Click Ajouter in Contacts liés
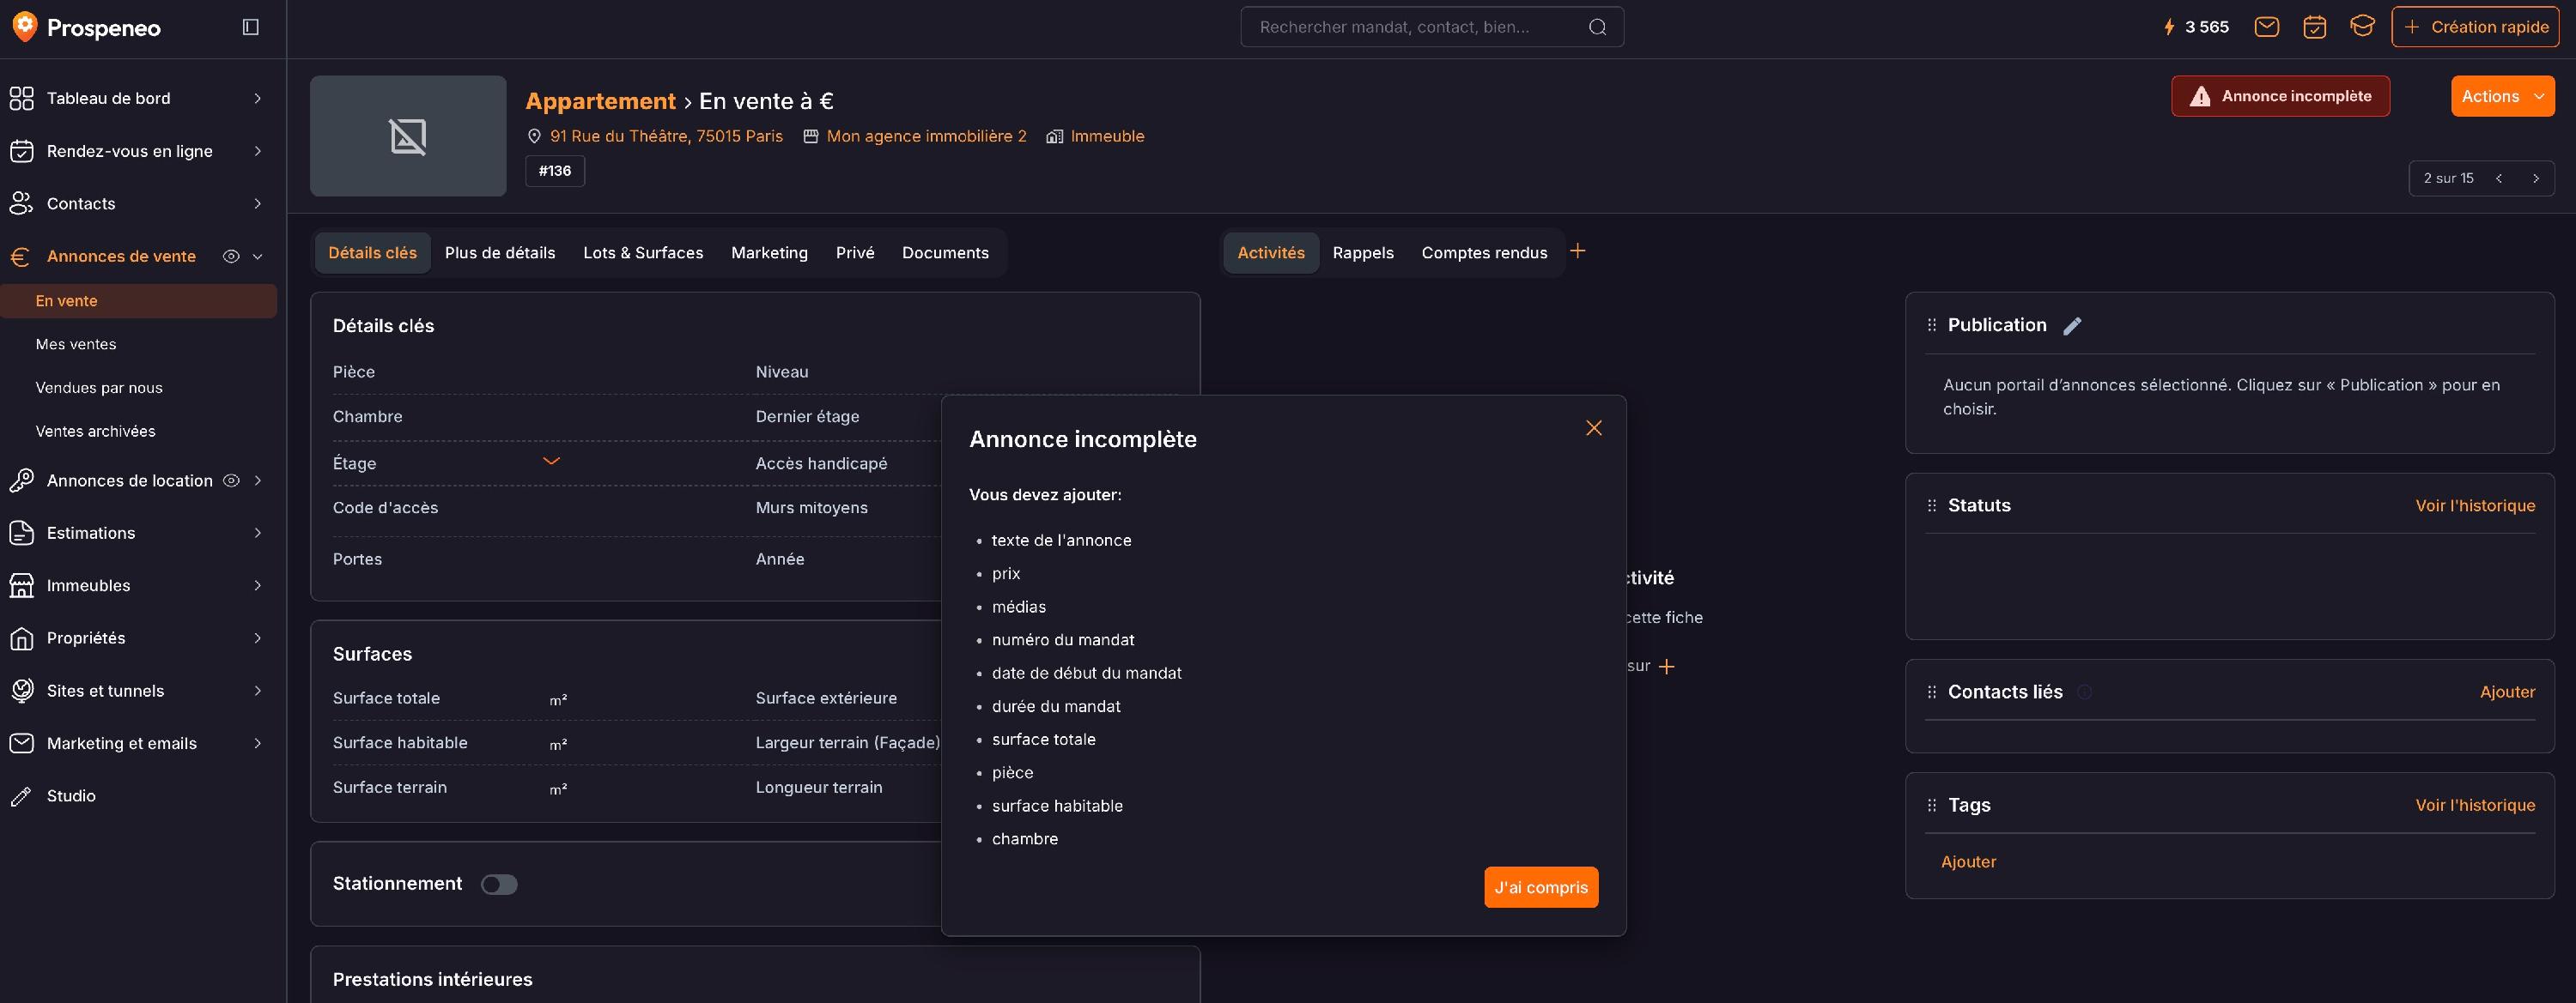The height and width of the screenshot is (1003, 2576). pyautogui.click(x=2507, y=692)
